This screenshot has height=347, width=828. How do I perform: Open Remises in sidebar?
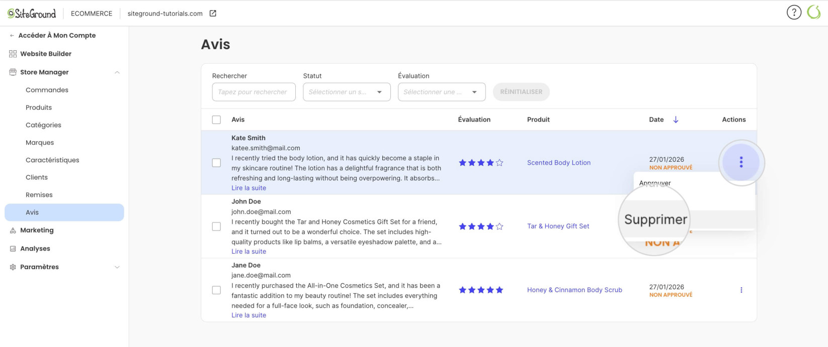(x=39, y=195)
